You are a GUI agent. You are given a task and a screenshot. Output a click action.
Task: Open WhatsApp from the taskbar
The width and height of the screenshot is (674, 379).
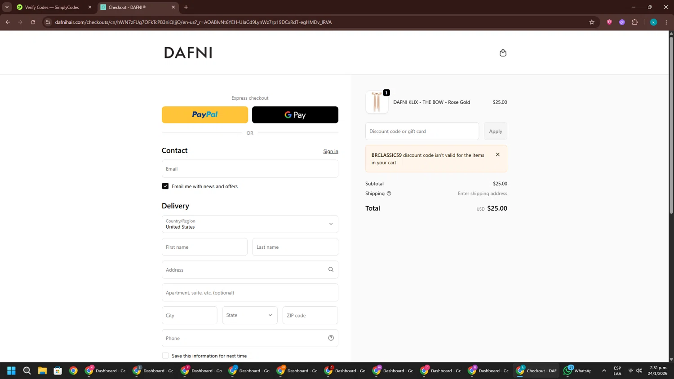click(578, 370)
